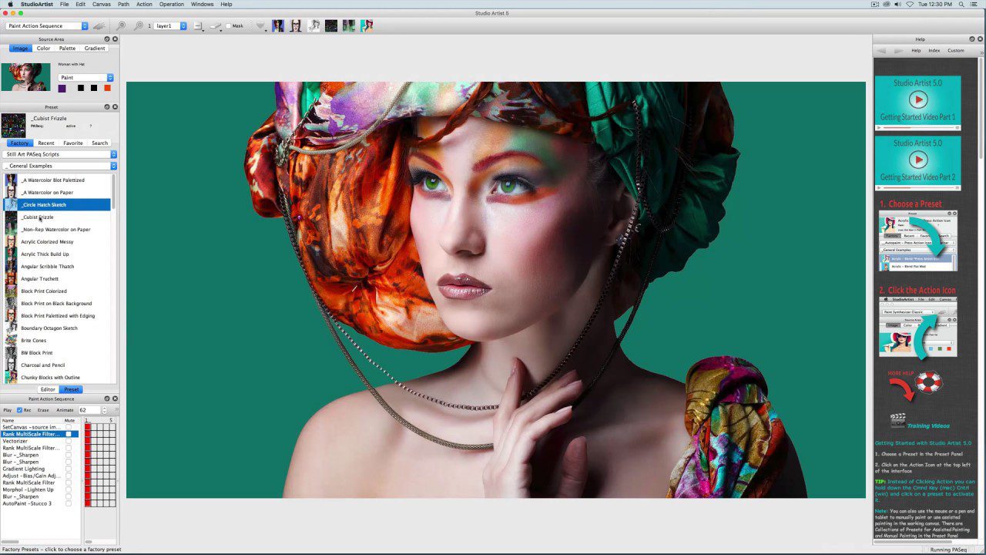Open the Path menu

[x=123, y=5]
